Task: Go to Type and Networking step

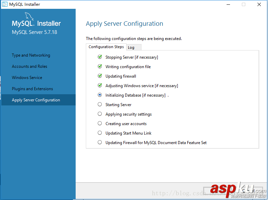Action: click(x=31, y=55)
